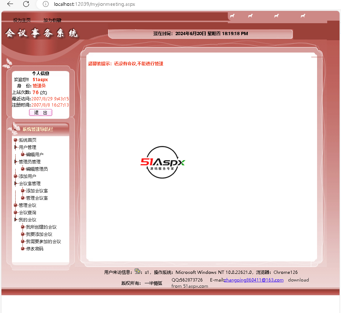Click the 退出 logout button
This screenshot has height=313, width=341.
pos(41,113)
